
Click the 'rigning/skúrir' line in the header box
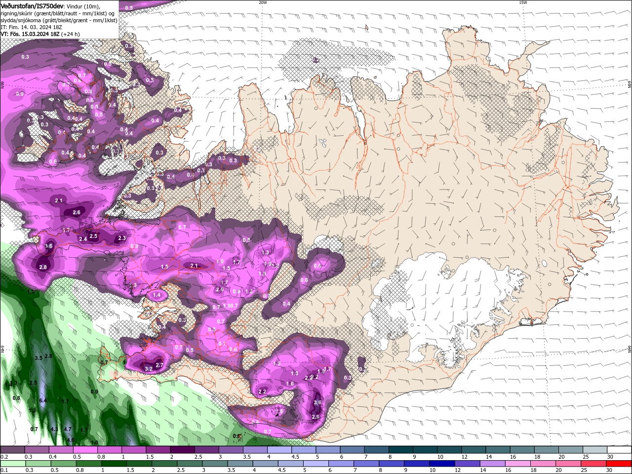(x=58, y=13)
